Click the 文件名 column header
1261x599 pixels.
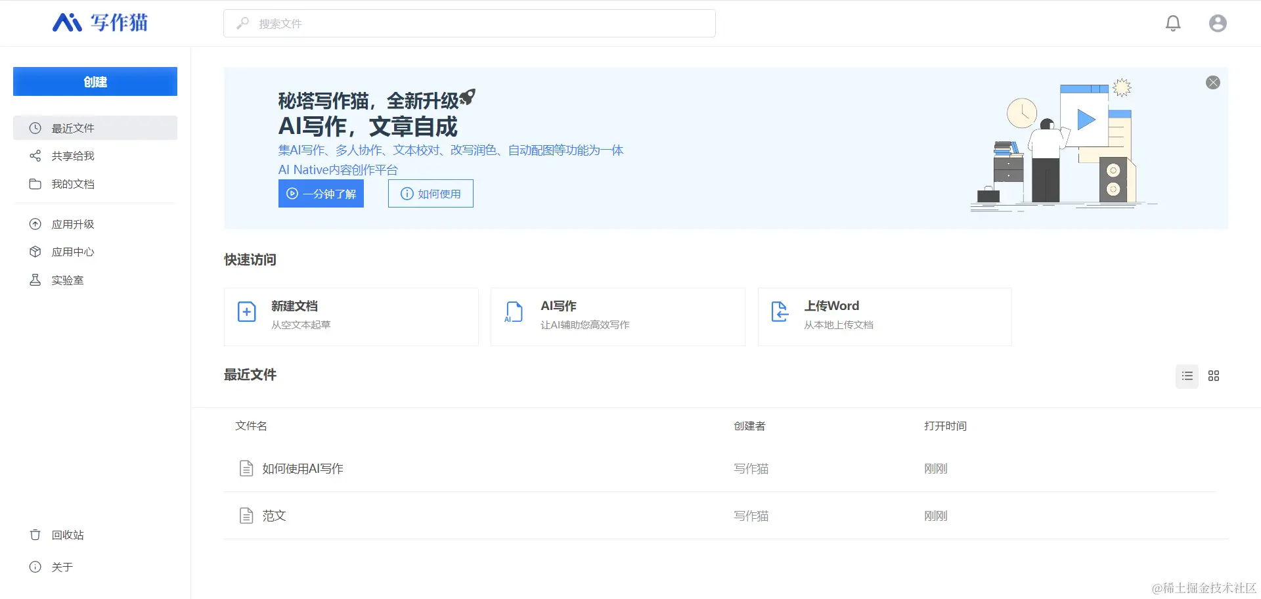click(251, 426)
